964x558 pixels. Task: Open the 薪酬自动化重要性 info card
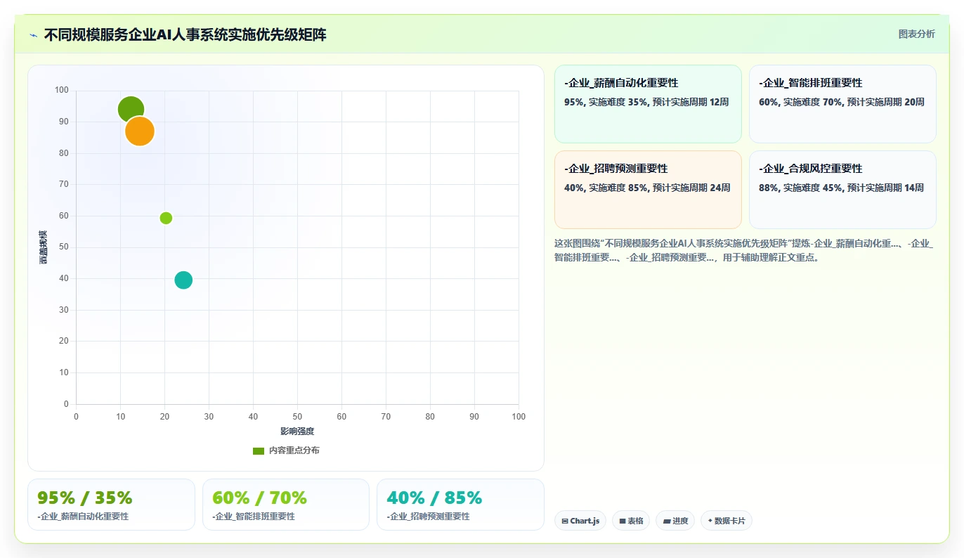(648, 104)
